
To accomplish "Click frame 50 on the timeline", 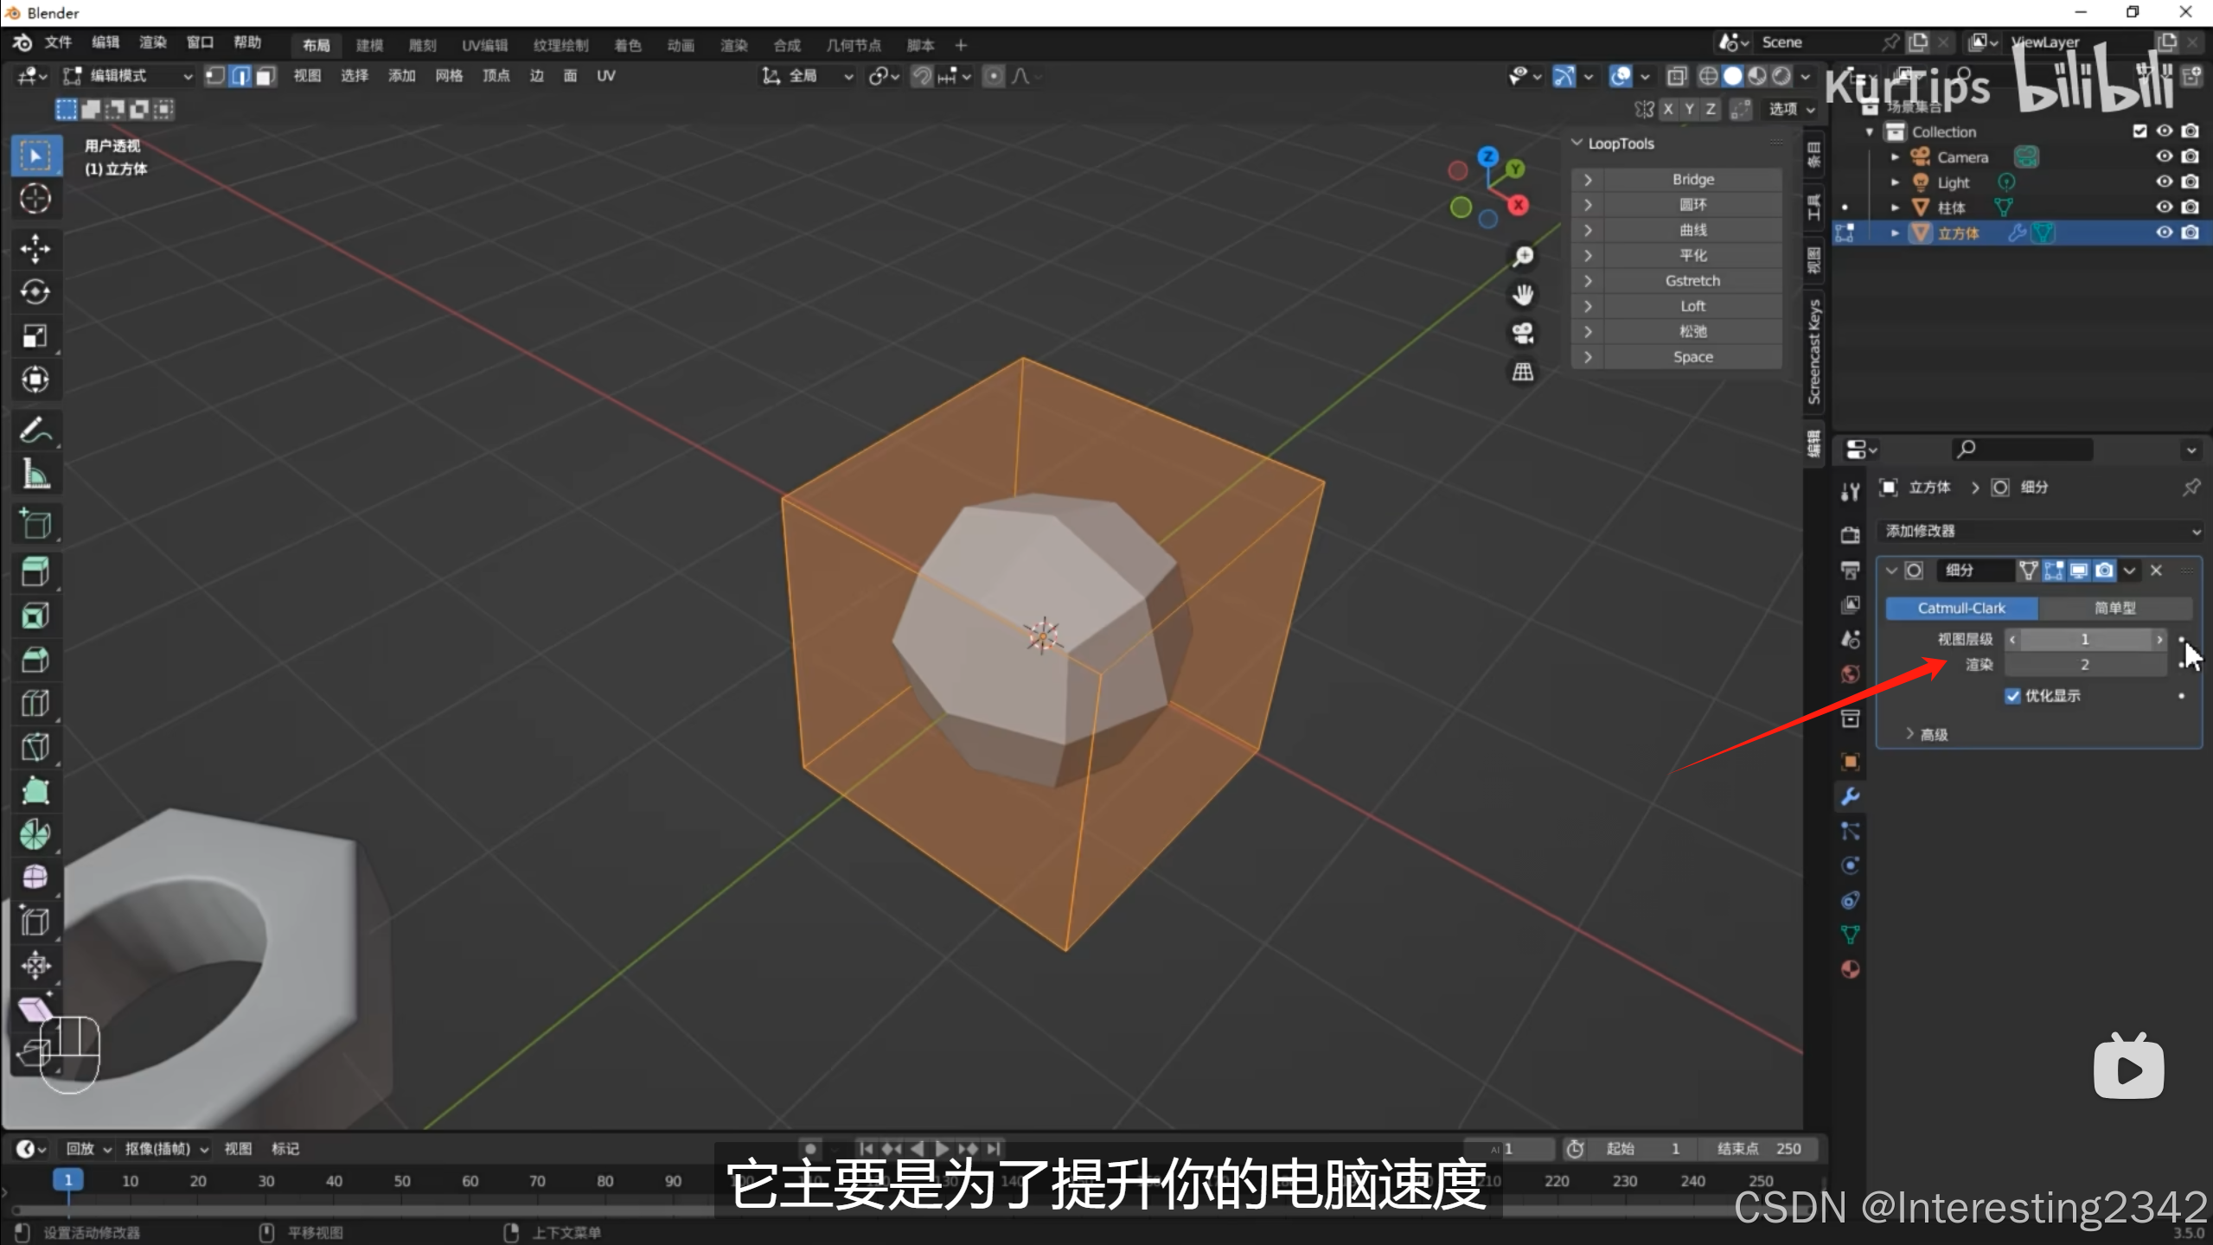I will 402,1181.
